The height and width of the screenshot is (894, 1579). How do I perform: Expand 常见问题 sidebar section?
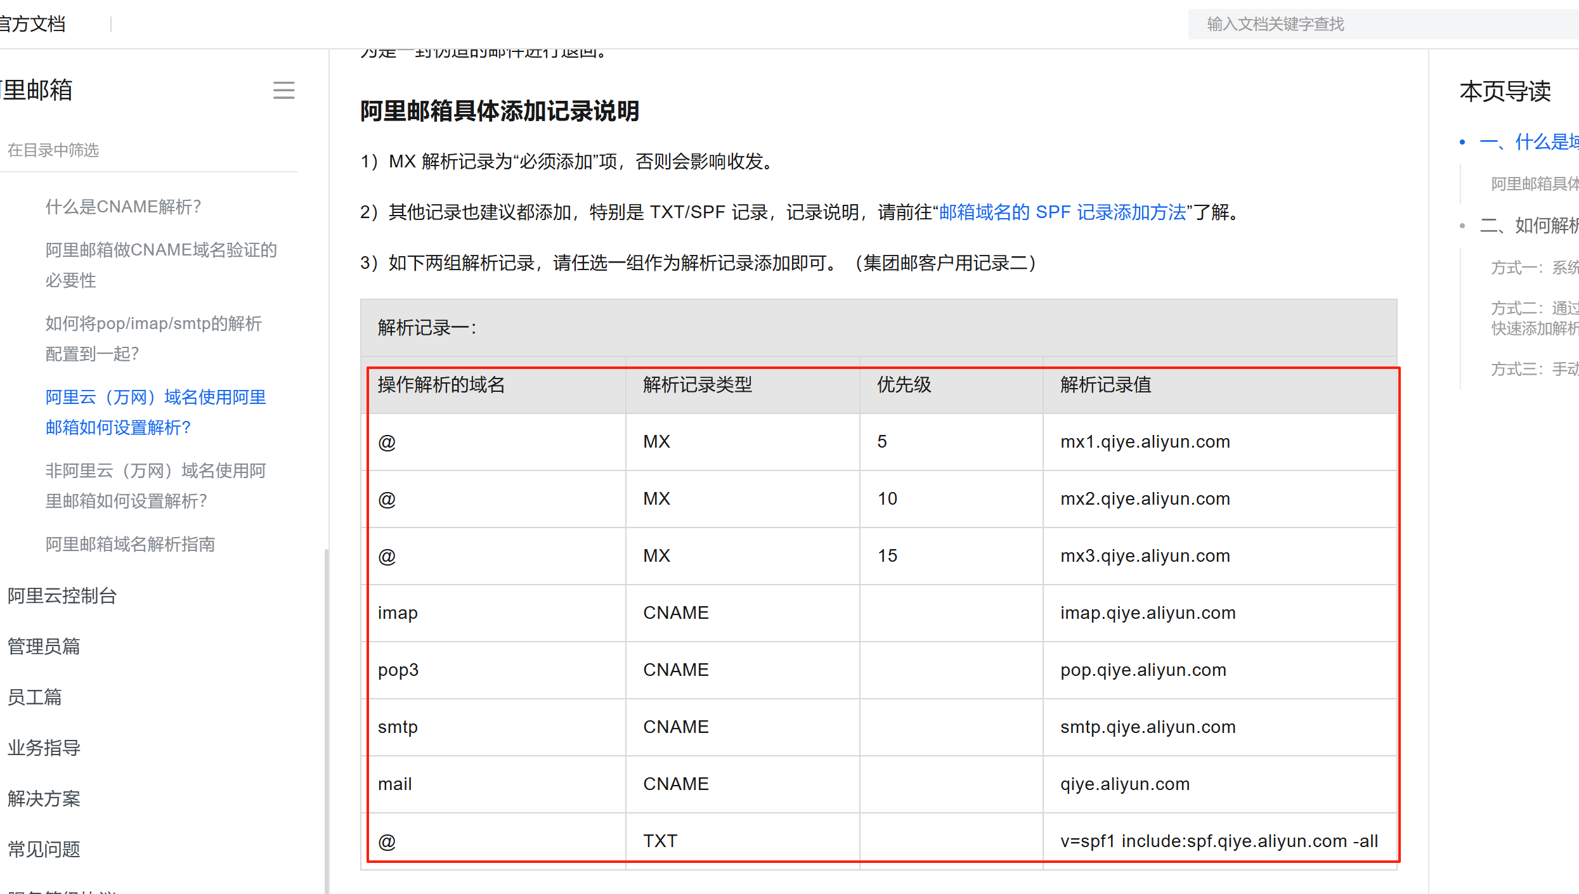(44, 850)
